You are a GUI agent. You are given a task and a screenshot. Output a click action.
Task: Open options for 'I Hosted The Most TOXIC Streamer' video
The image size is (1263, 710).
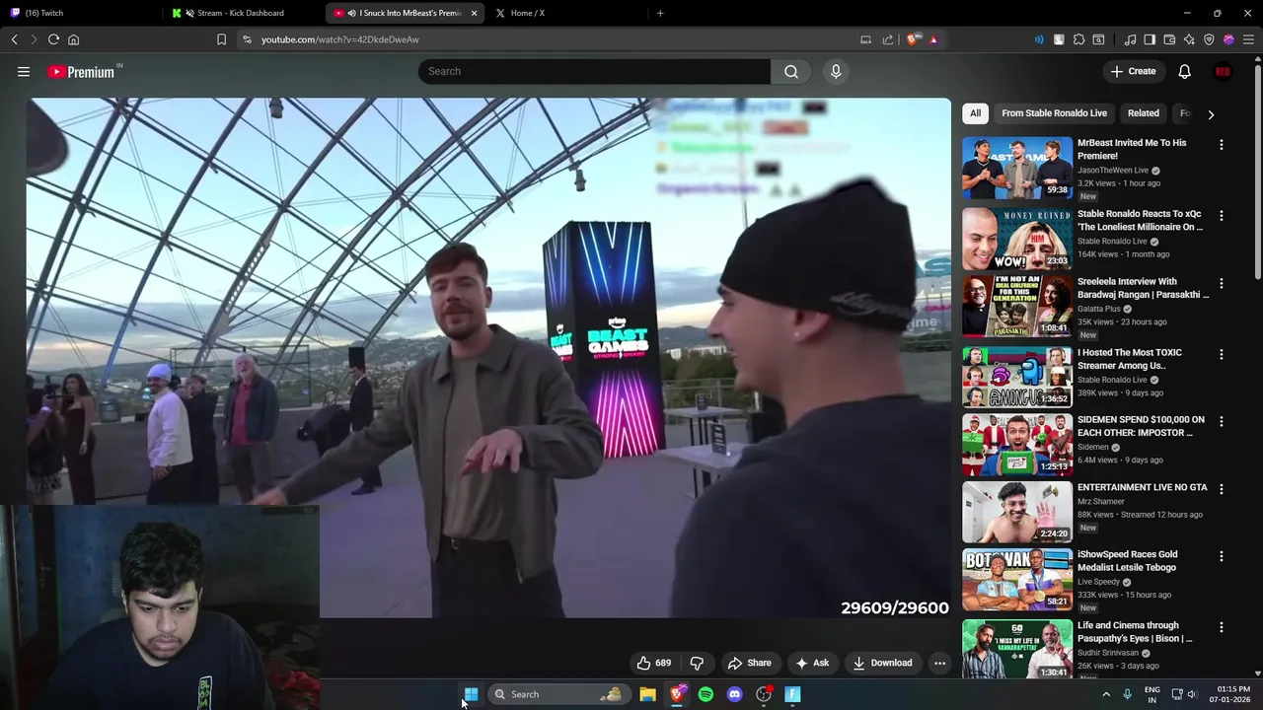(1221, 355)
